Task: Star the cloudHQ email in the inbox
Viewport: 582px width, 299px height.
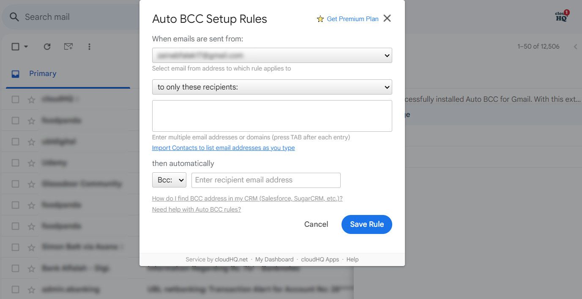Action: pyautogui.click(x=31, y=99)
